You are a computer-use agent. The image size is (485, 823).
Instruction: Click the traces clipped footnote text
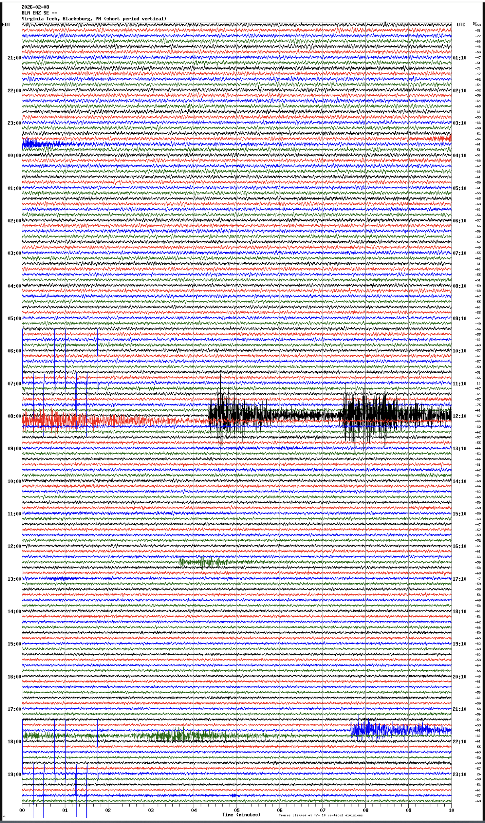[320, 815]
